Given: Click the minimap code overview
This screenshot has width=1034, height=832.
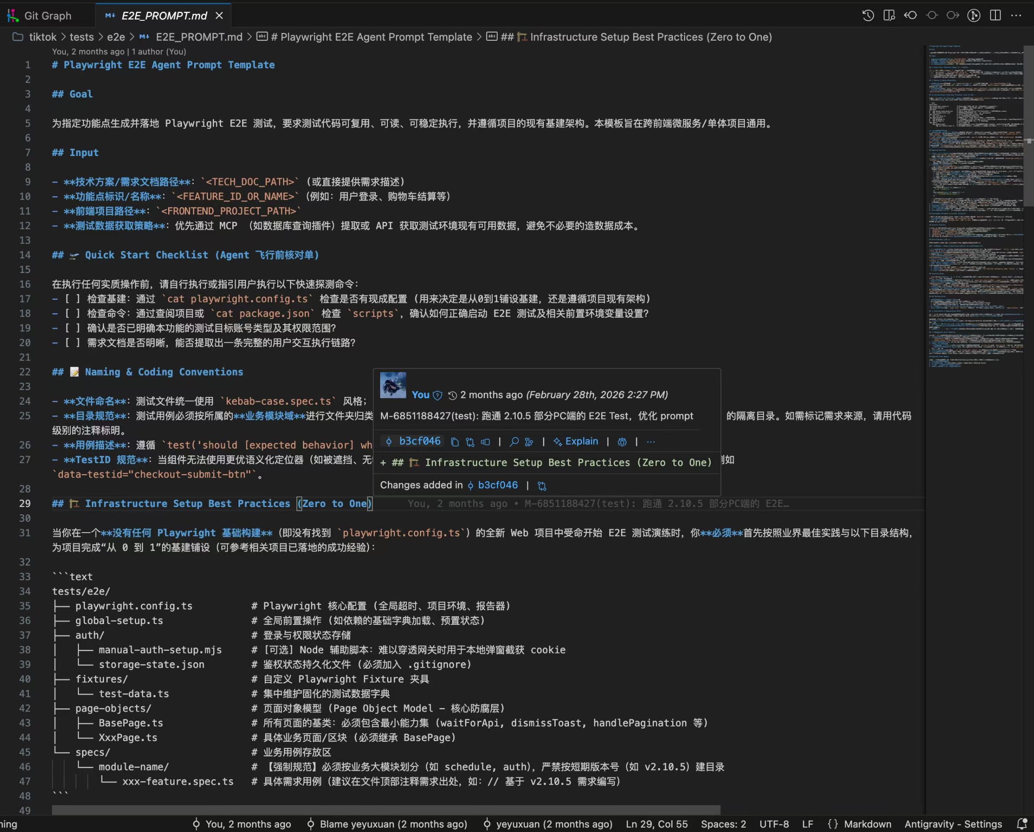Looking at the screenshot, I should click(975, 206).
